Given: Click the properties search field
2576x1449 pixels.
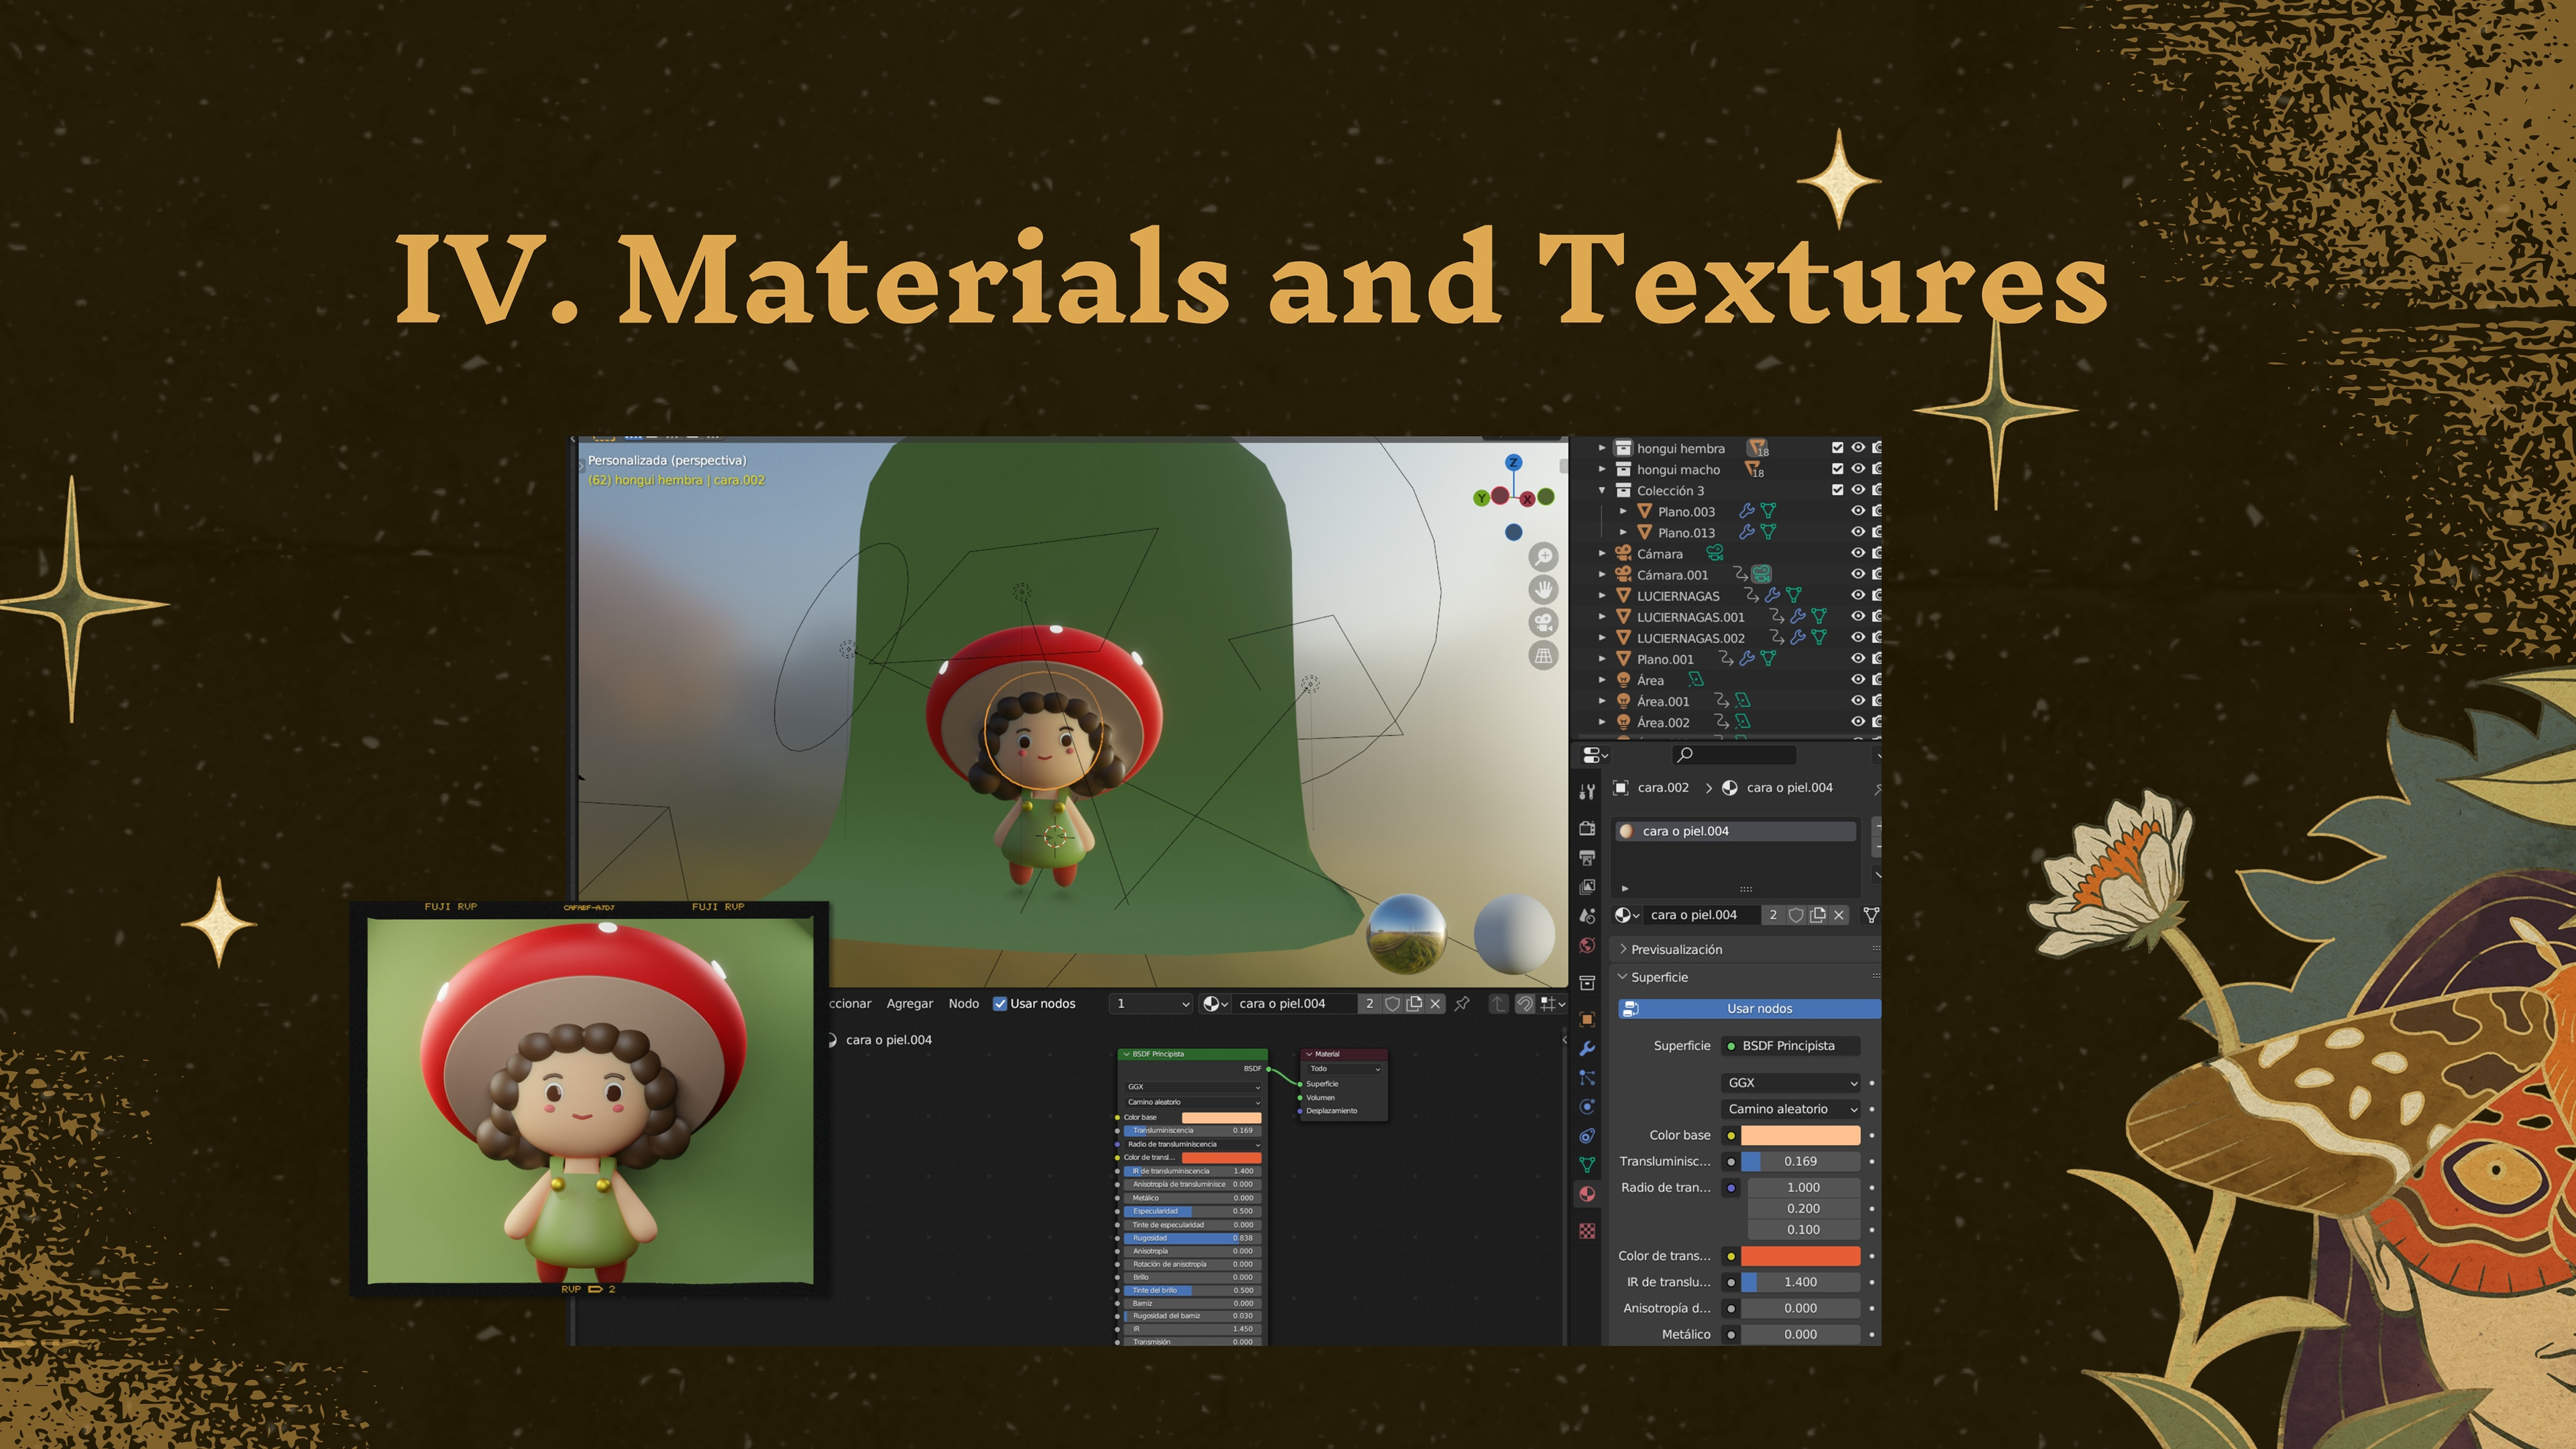Looking at the screenshot, I should (x=1734, y=754).
